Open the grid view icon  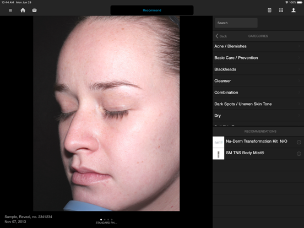[x=281, y=10]
